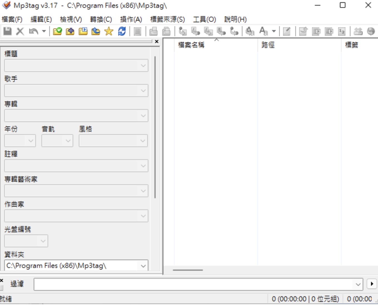Click the globe web sources icon

pos(371,31)
